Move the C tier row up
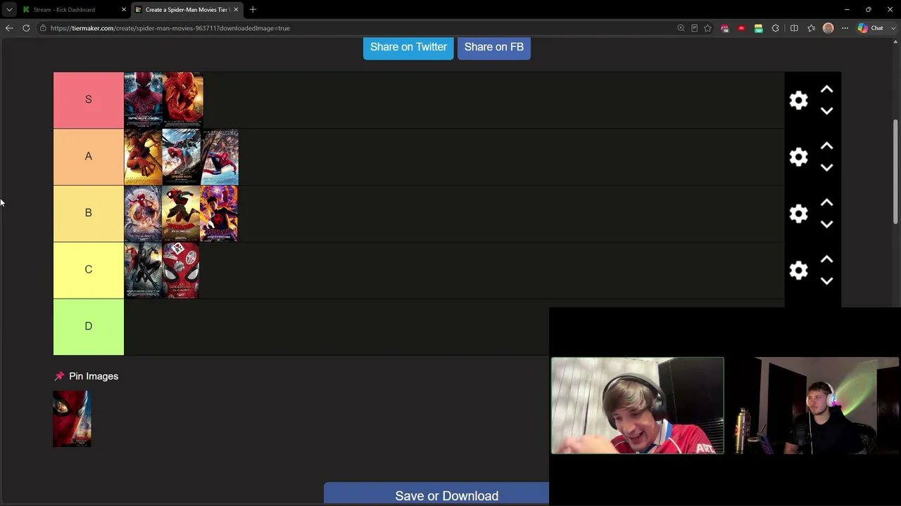The image size is (901, 506). (x=827, y=260)
